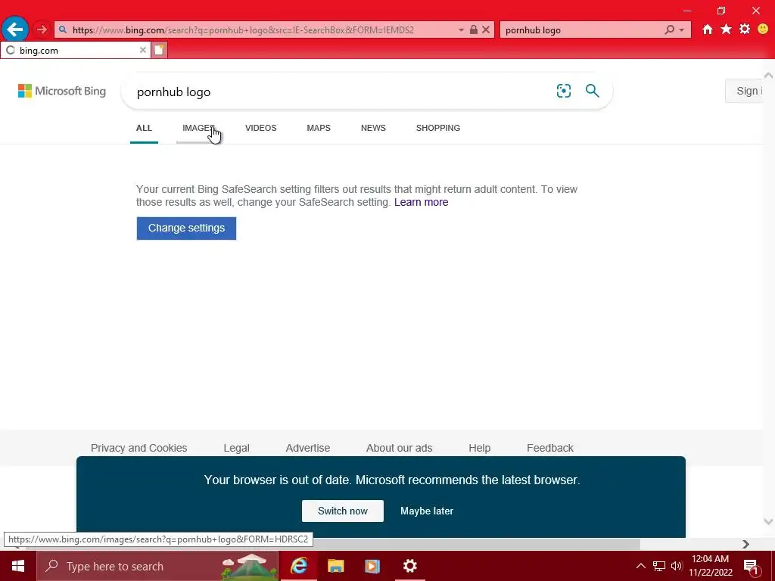Go to the Home page icon
The width and height of the screenshot is (775, 581).
click(x=708, y=30)
